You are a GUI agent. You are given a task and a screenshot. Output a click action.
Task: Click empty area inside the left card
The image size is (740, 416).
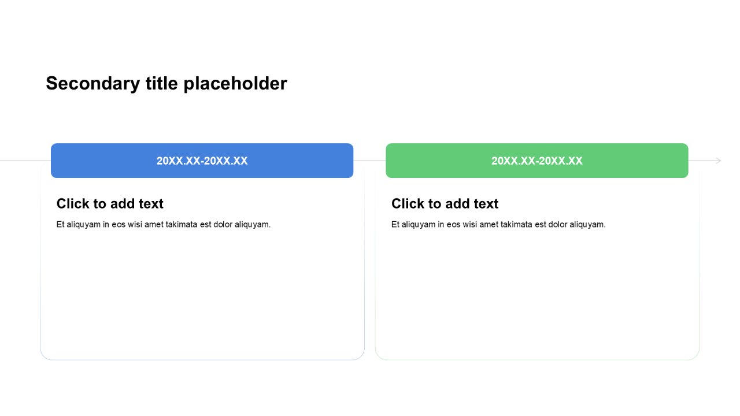[202, 295]
